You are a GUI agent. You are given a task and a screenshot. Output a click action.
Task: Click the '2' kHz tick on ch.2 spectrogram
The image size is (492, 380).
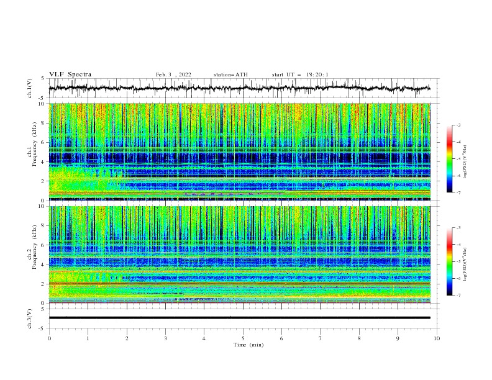click(x=43, y=284)
